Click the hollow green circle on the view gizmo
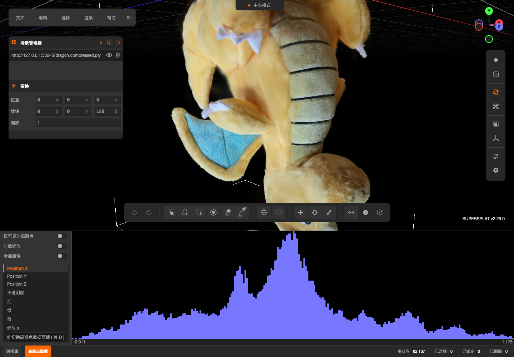This screenshot has height=357, width=514. point(489,39)
